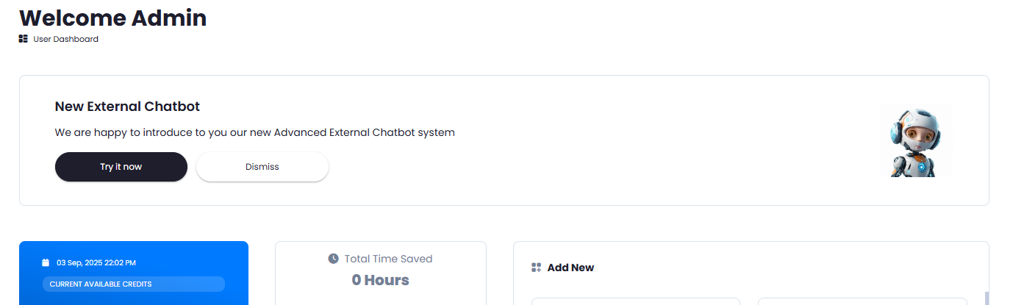Open the chatbot with Try it now
The width and height of the screenshot is (1013, 305).
click(x=121, y=167)
